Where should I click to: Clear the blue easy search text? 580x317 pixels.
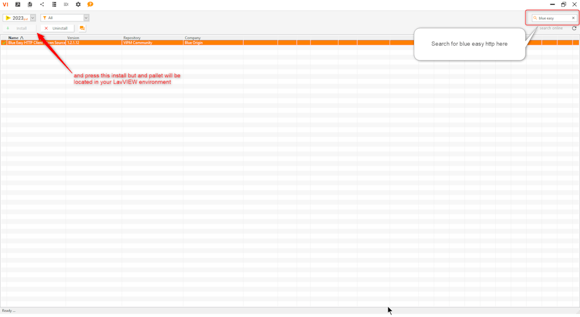coord(573,18)
